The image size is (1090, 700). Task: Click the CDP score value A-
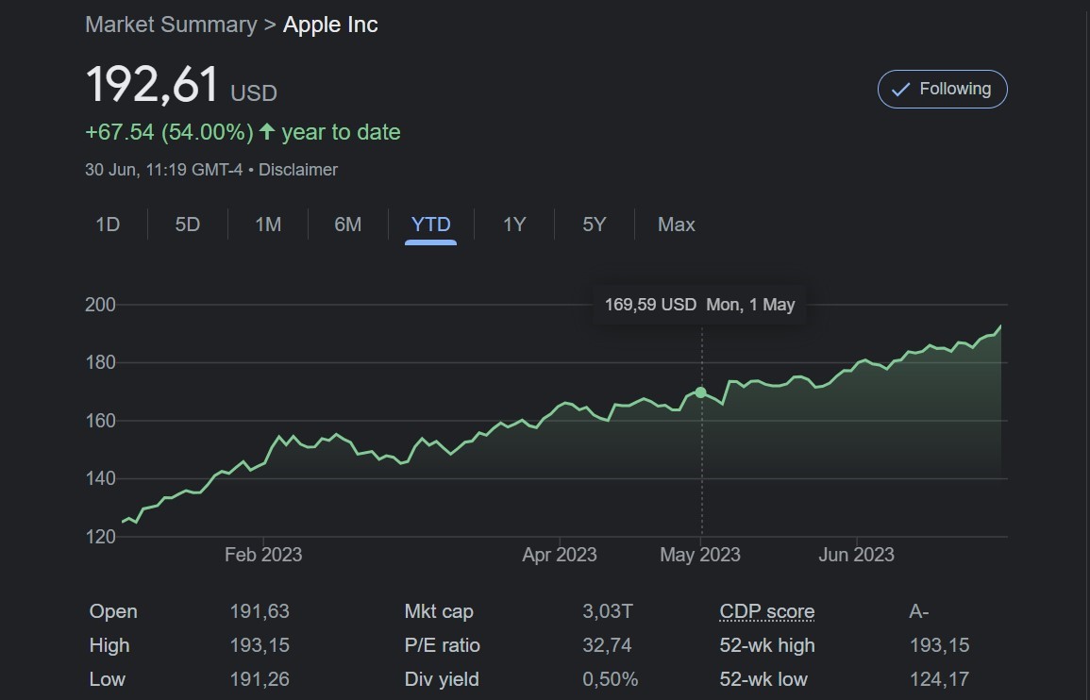pos(919,611)
